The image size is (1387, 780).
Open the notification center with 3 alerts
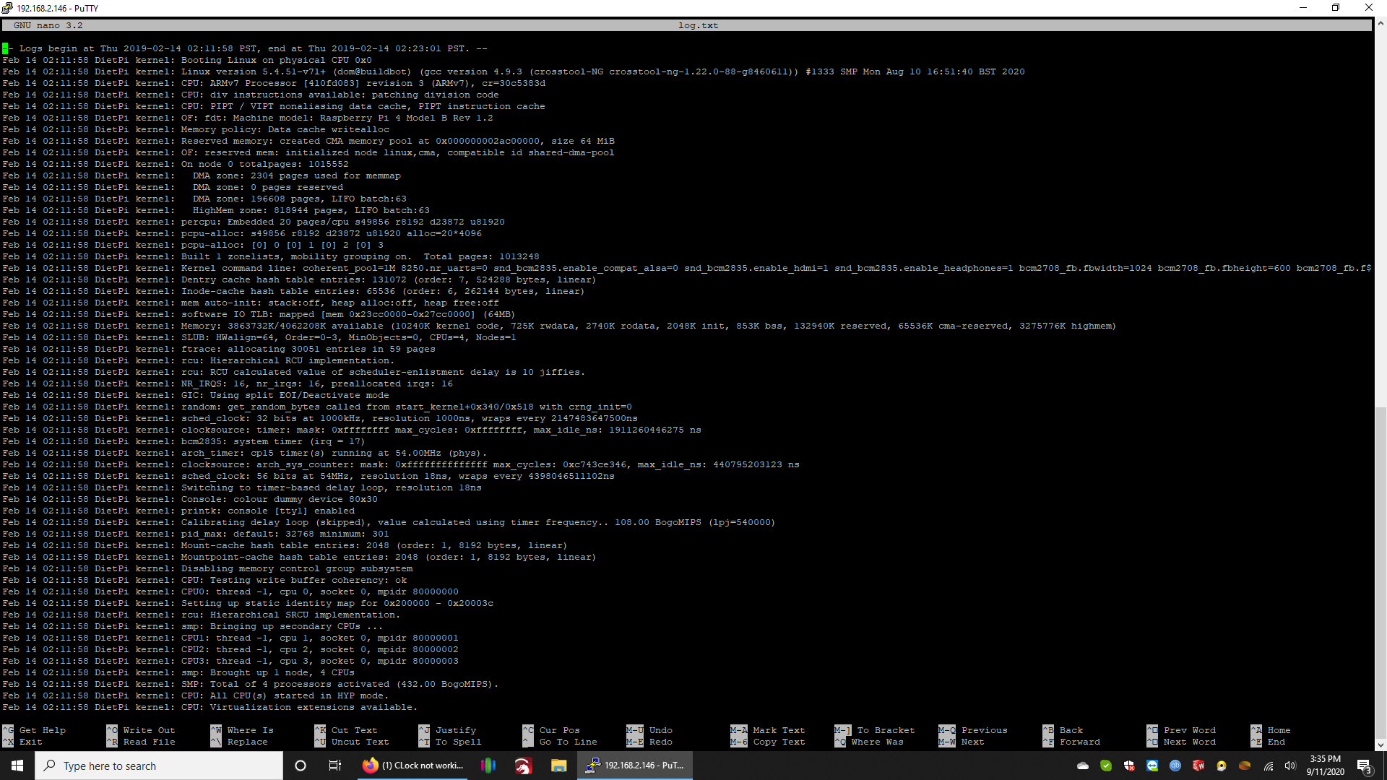pyautogui.click(x=1365, y=766)
